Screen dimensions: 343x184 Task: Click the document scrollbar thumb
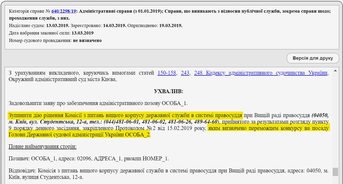click(335, 172)
